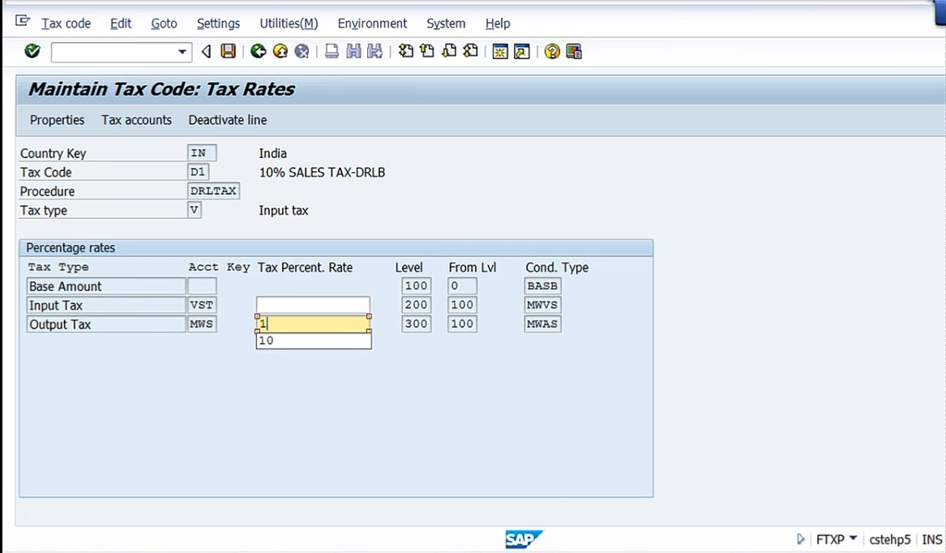The height and width of the screenshot is (553, 946).
Task: Open the Settings menu
Action: (218, 24)
